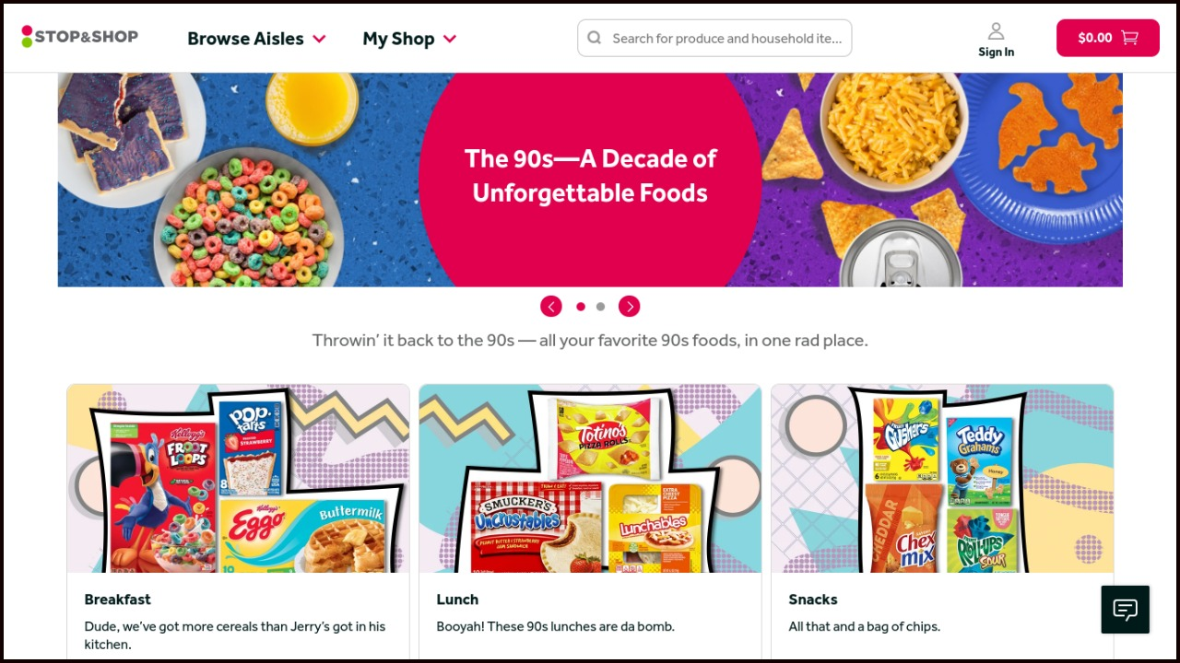Open the $0.00 shopping cart button

pyautogui.click(x=1108, y=38)
